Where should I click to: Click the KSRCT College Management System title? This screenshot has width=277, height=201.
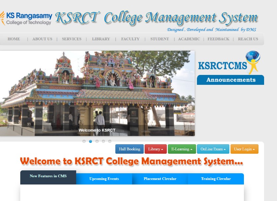(x=157, y=18)
